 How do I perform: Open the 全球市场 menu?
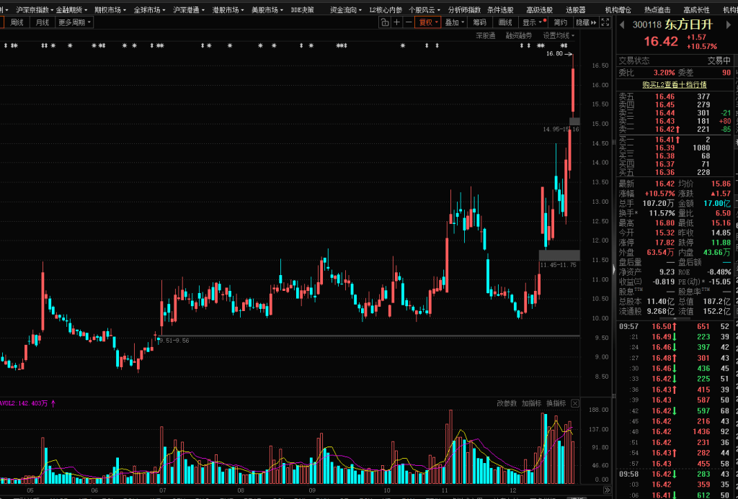pos(149,10)
